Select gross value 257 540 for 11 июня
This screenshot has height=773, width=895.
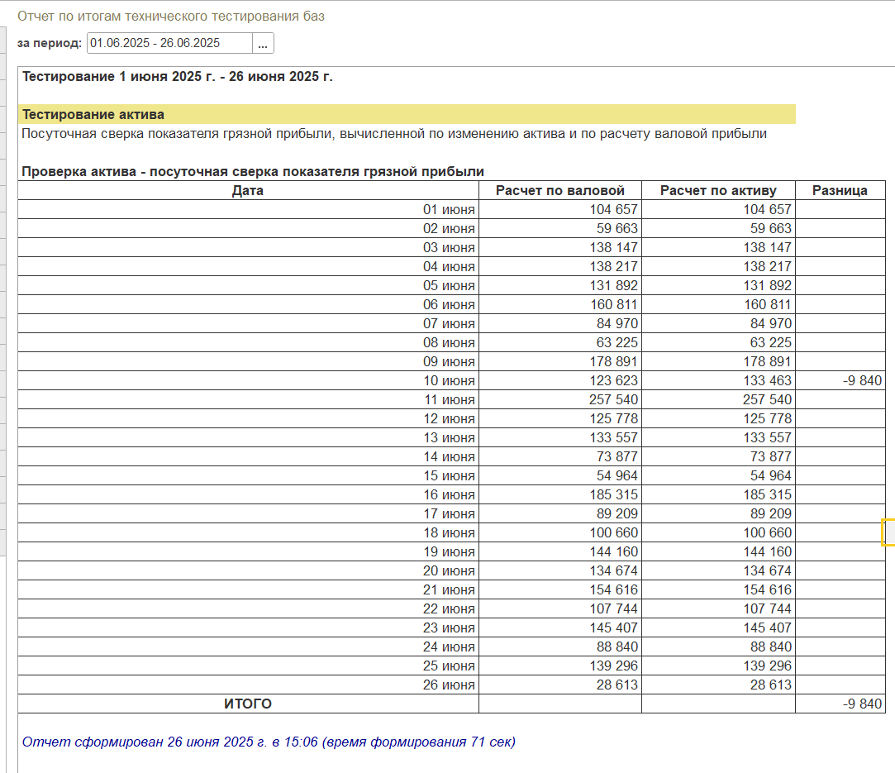click(x=560, y=399)
